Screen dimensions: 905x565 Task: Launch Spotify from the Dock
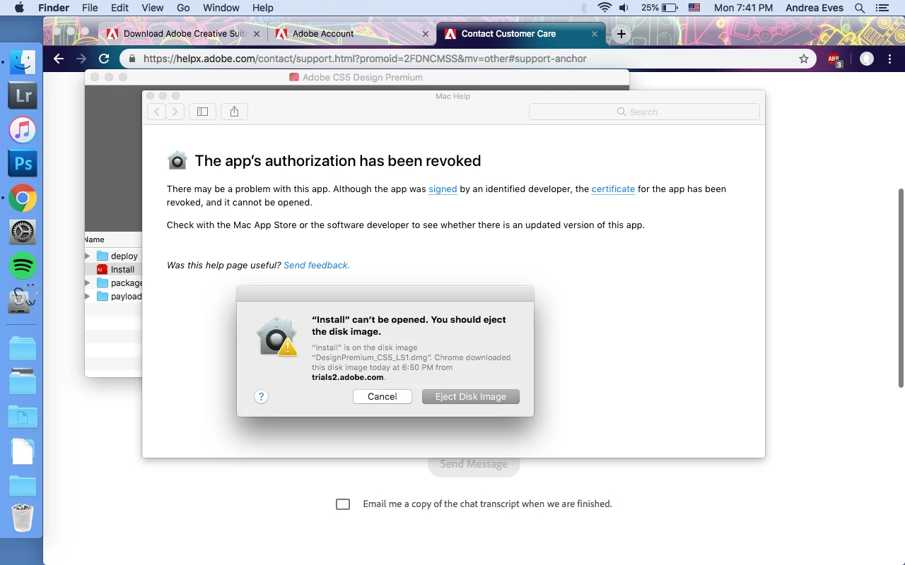tap(23, 266)
